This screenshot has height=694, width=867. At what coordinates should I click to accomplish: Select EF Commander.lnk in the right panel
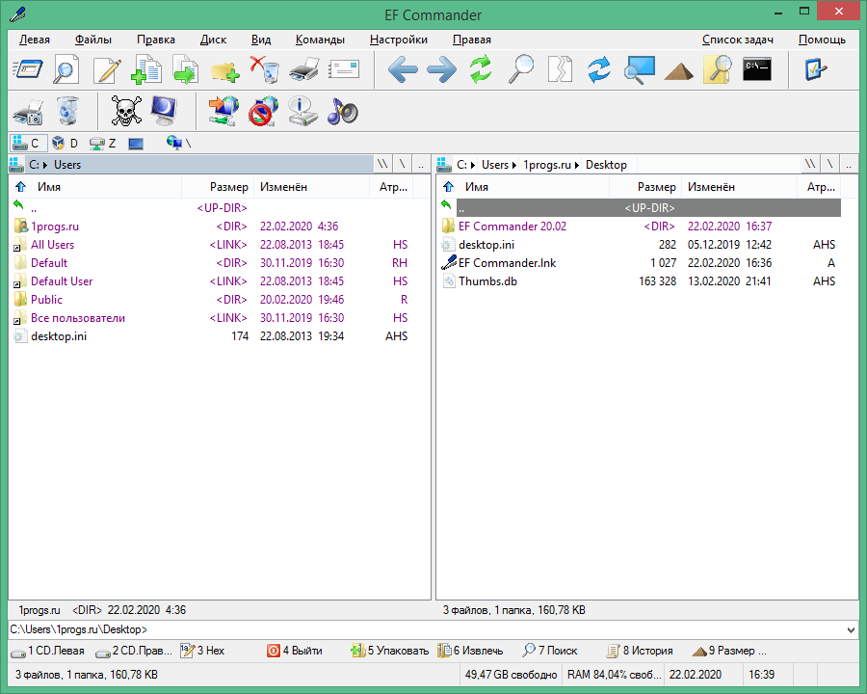point(507,263)
